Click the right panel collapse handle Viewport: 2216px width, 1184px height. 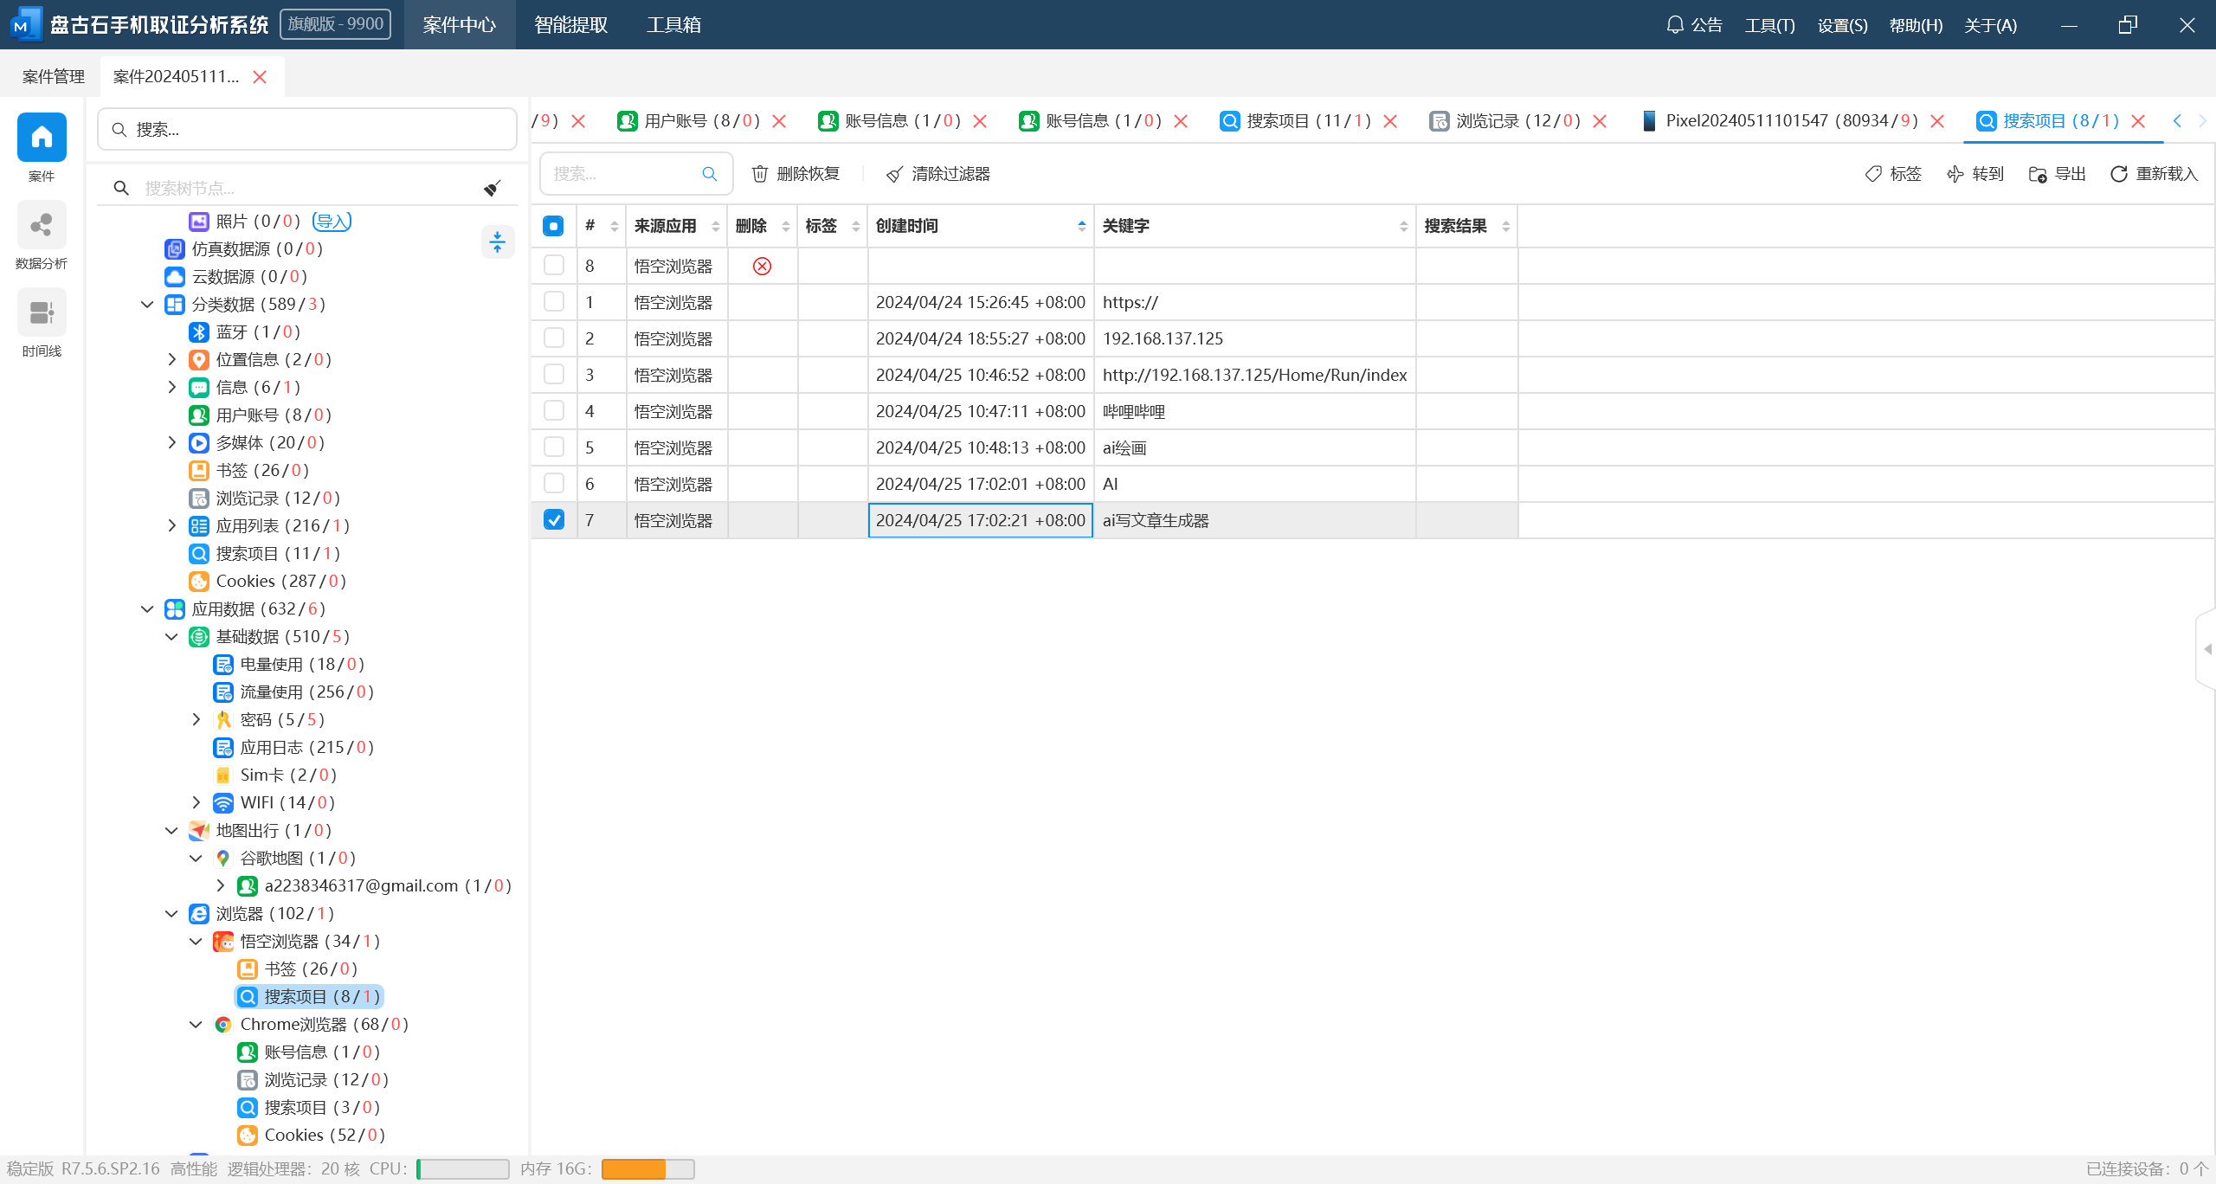(2206, 649)
